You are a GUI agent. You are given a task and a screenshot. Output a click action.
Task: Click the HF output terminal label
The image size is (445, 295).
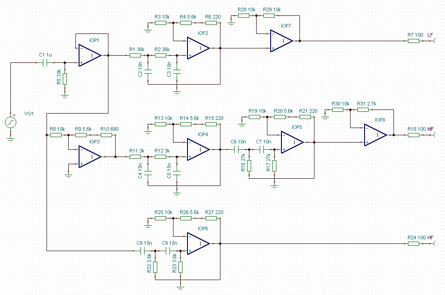[430, 238]
